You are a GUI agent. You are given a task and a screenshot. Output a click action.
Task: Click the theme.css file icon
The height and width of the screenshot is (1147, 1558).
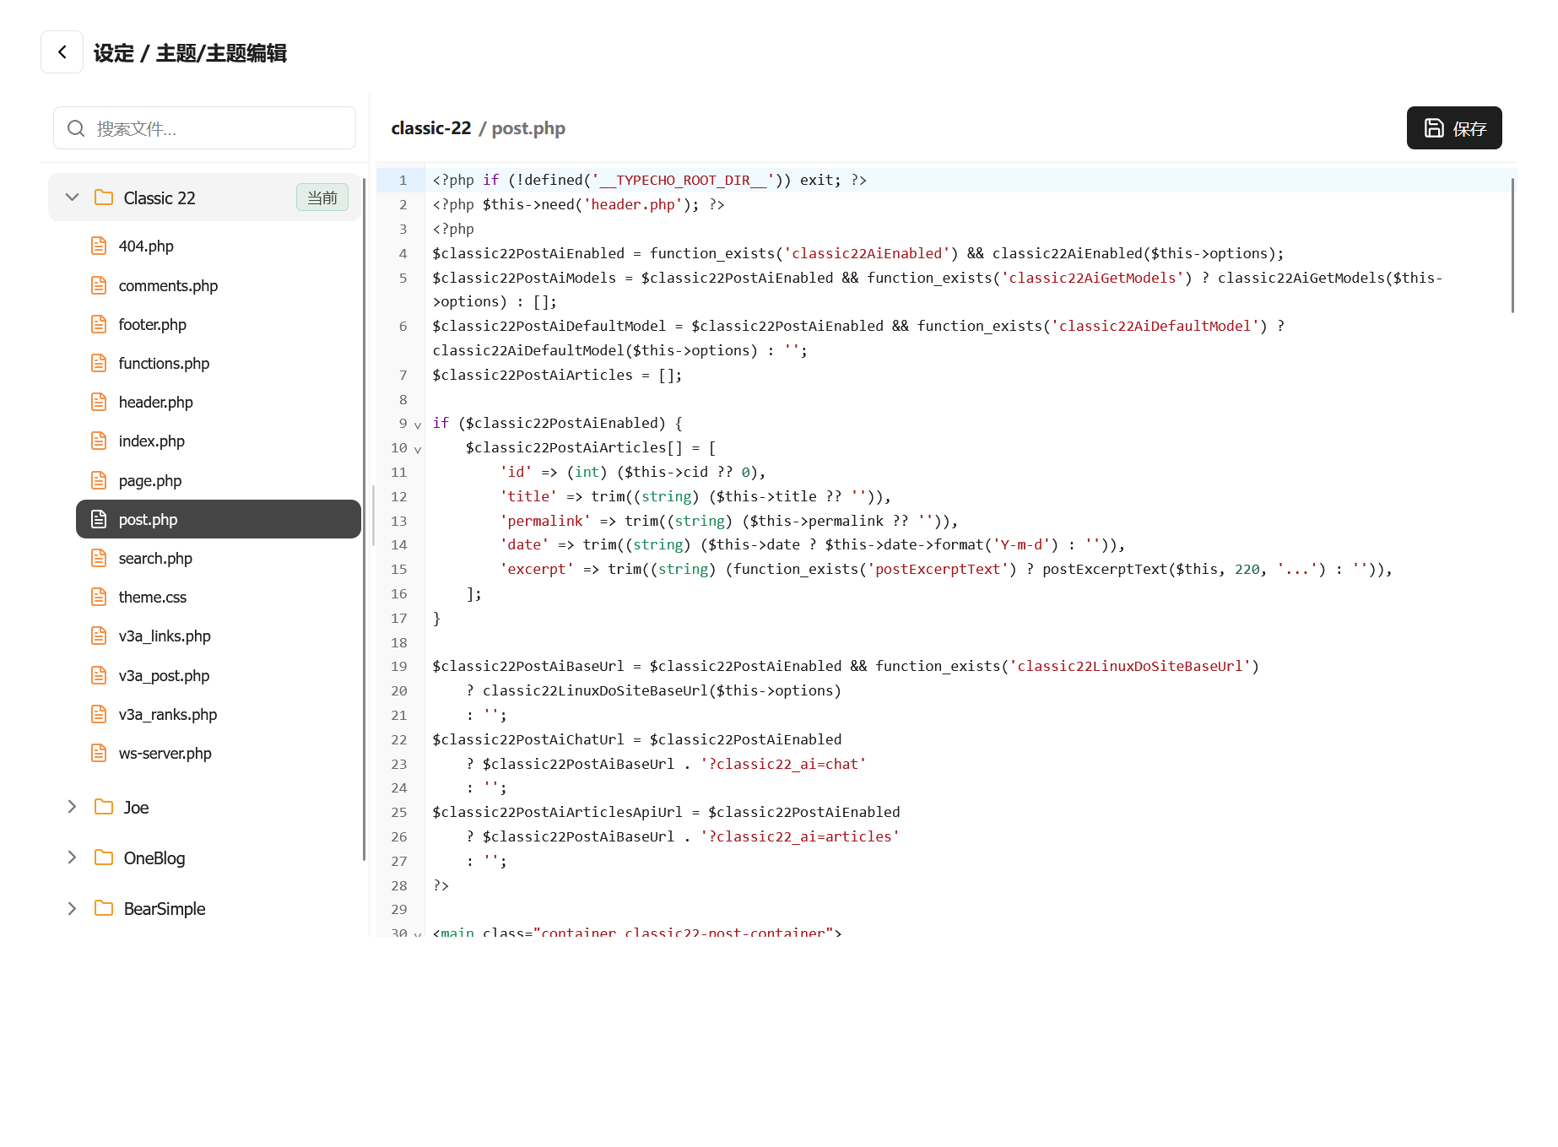(x=99, y=597)
